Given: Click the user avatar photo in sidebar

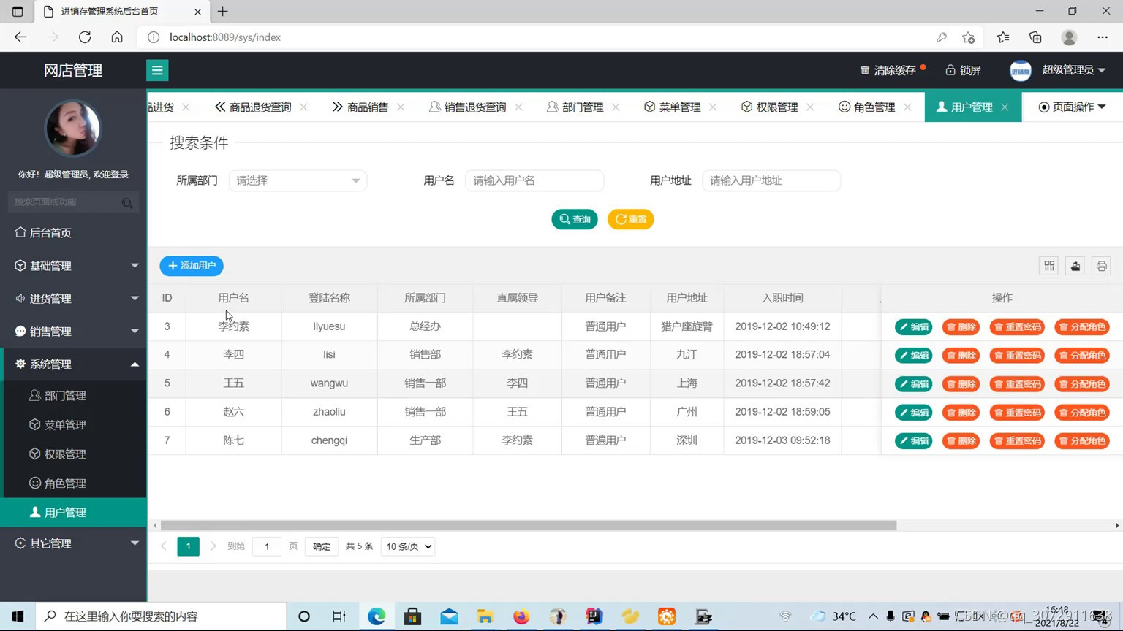Looking at the screenshot, I should point(73,129).
